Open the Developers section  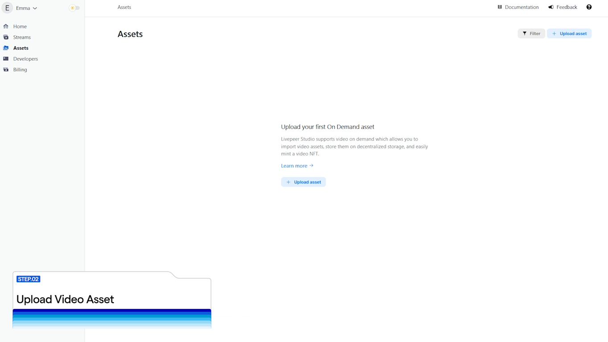click(25, 59)
